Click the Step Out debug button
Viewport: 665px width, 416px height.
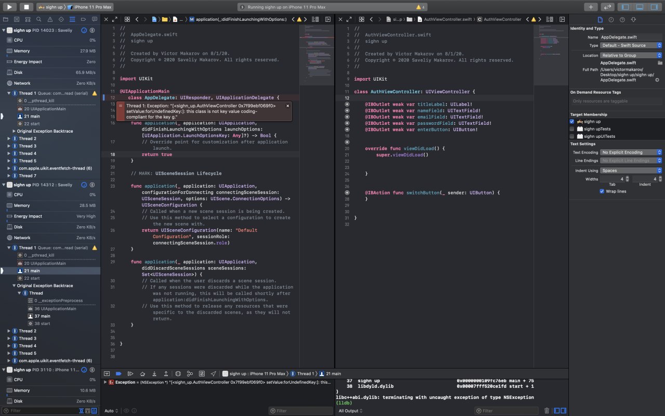(x=166, y=373)
